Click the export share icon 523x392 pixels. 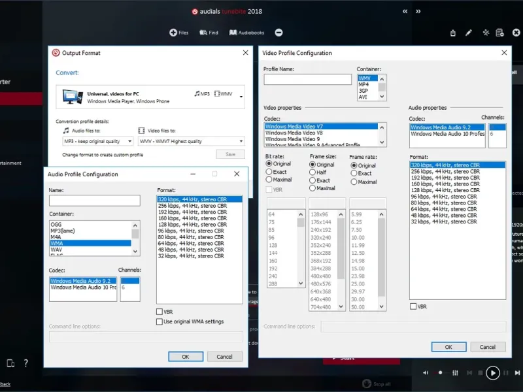[x=452, y=33]
